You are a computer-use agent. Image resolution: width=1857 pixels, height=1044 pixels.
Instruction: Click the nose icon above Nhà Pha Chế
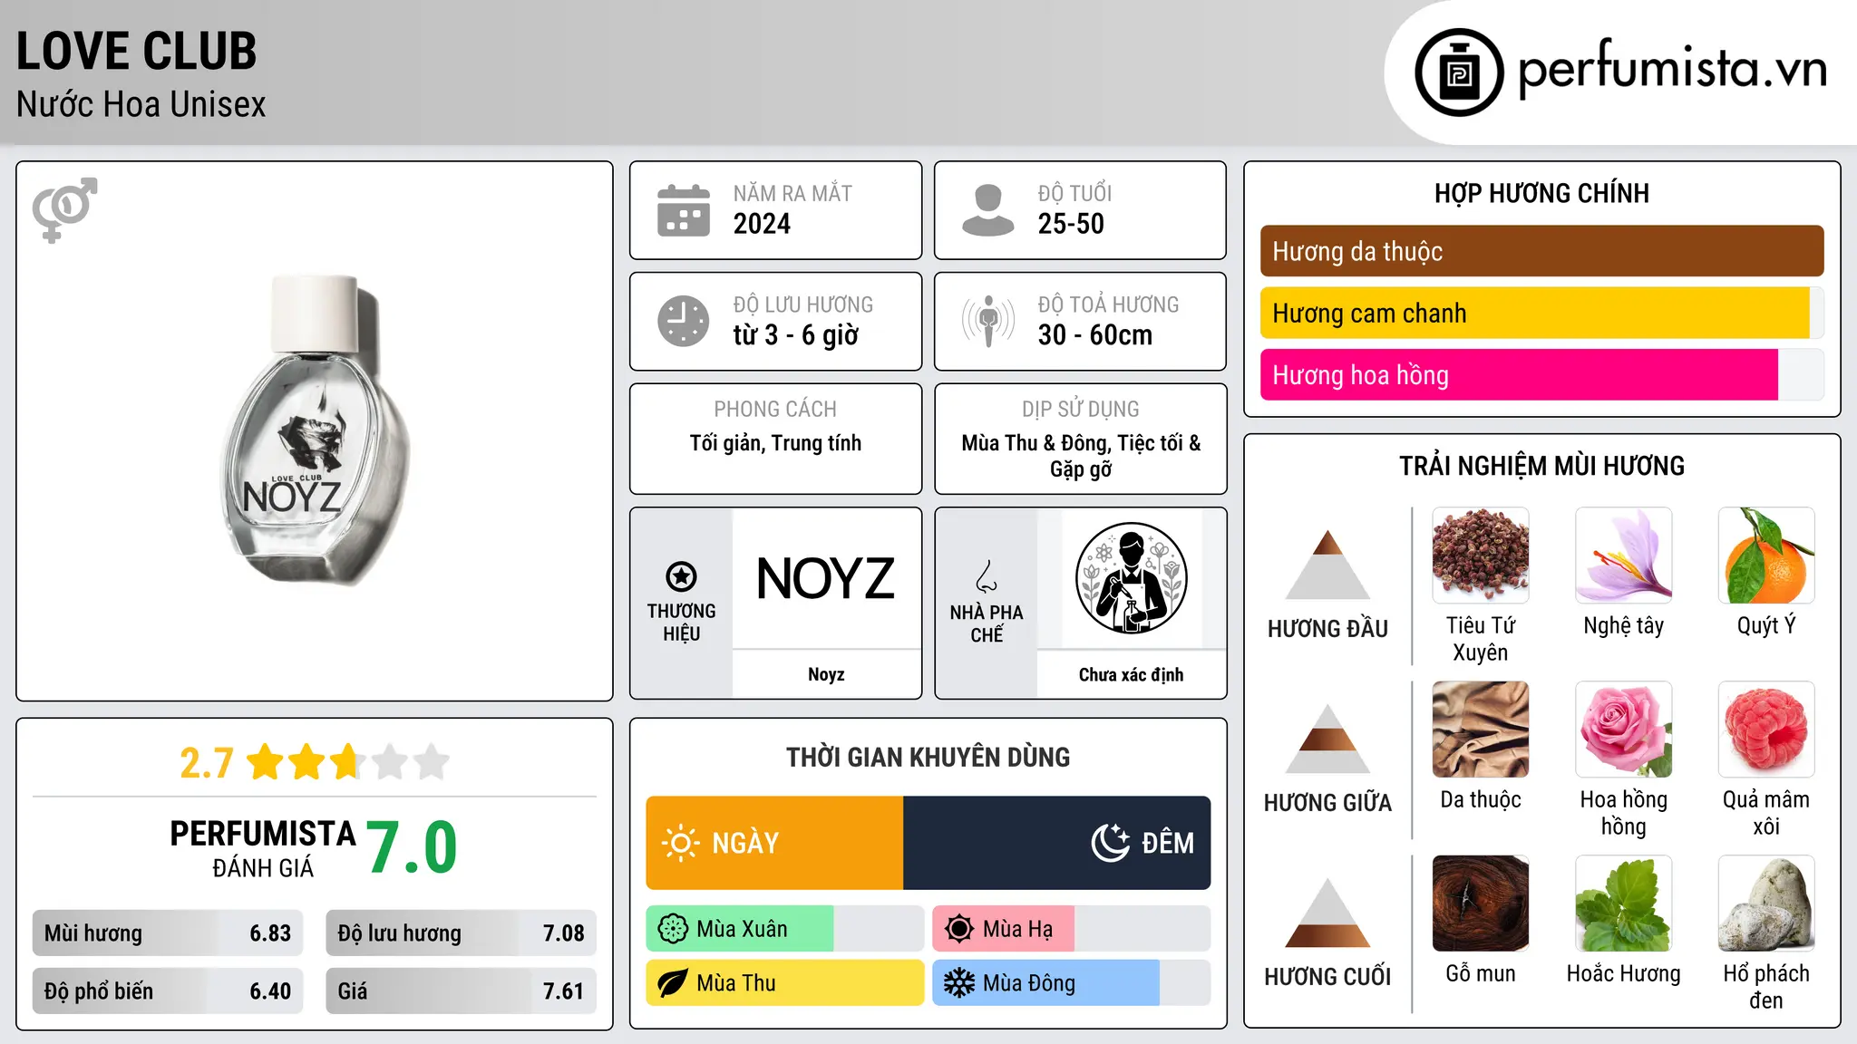tap(987, 576)
